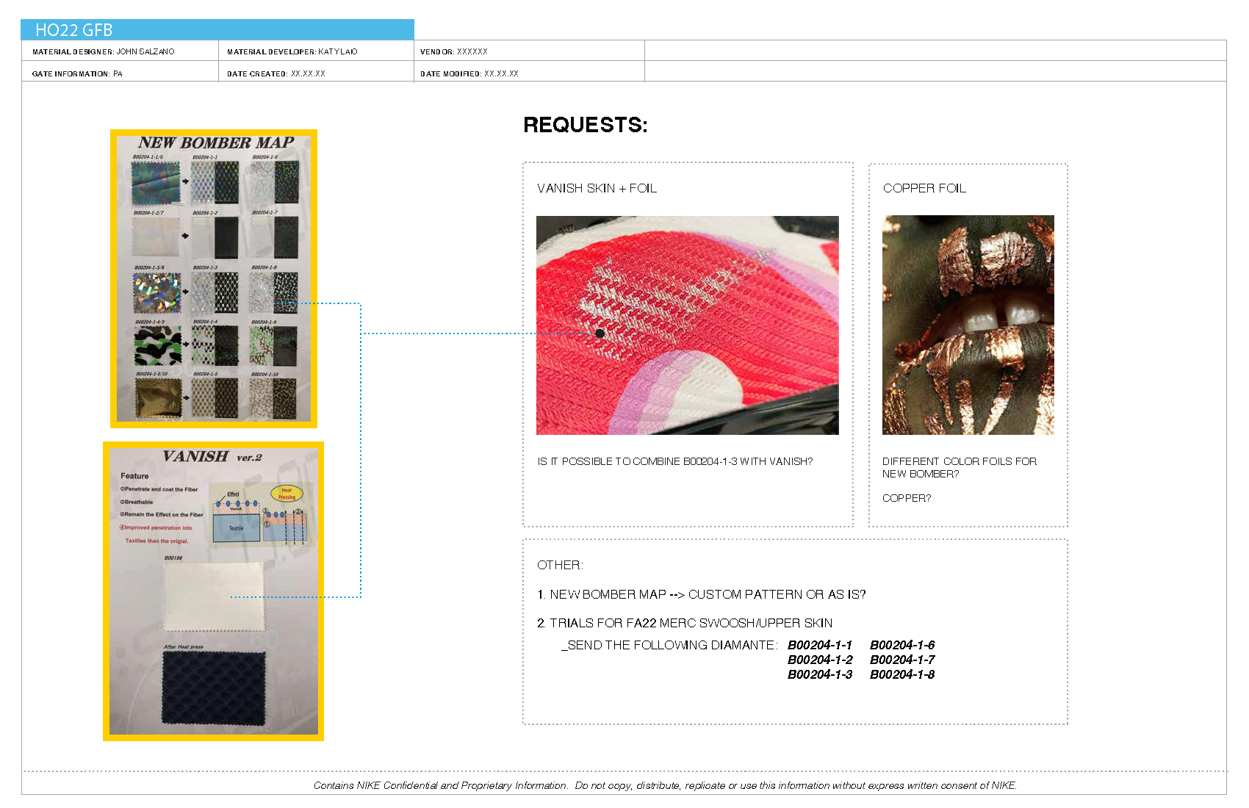Click the B00204-1-8 sample on bomber map
This screenshot has height=808, width=1249.
tap(274, 292)
